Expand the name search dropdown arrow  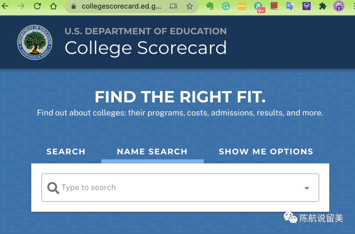(307, 188)
